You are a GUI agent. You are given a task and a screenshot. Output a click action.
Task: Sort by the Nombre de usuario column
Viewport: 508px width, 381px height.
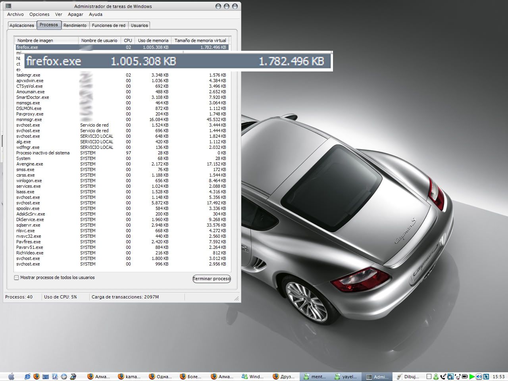[100, 40]
